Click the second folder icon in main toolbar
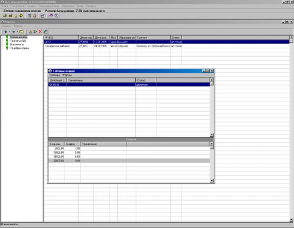Viewport: 294px width, 228px height. (x=10, y=16)
